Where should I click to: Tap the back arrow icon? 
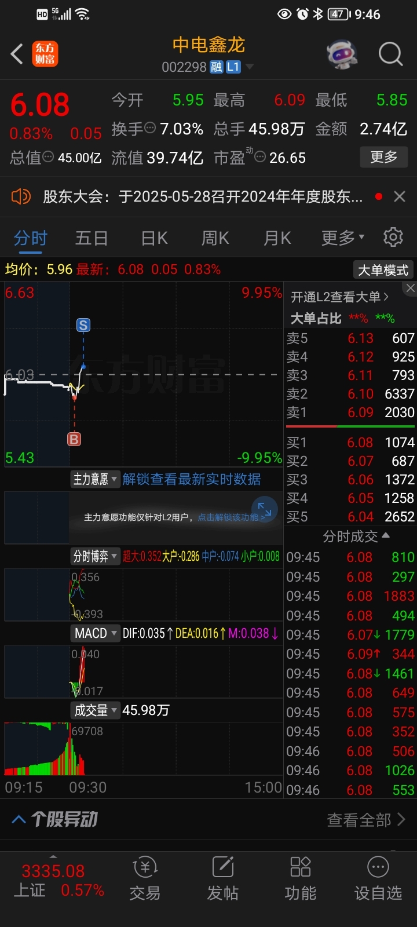(x=17, y=54)
